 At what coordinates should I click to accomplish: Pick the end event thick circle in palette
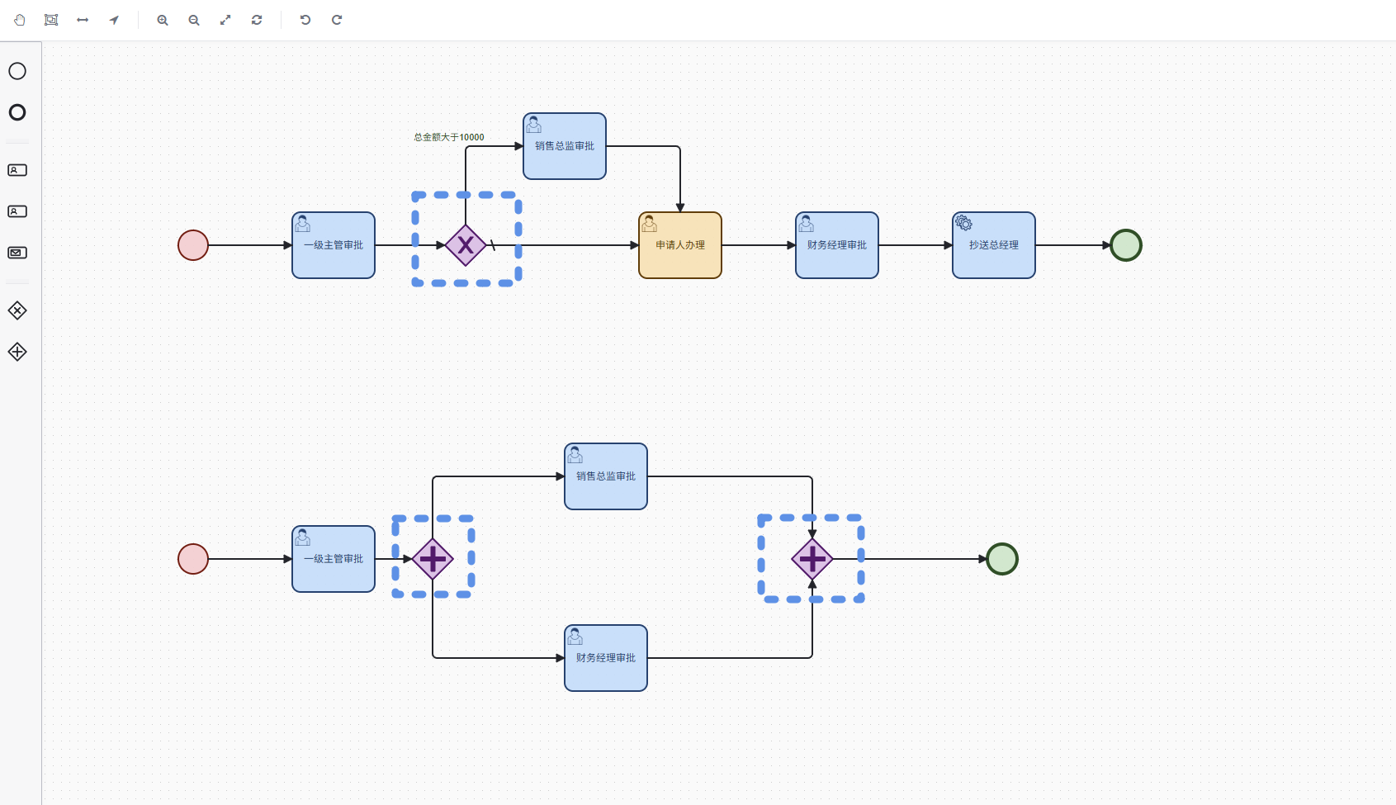(x=17, y=112)
